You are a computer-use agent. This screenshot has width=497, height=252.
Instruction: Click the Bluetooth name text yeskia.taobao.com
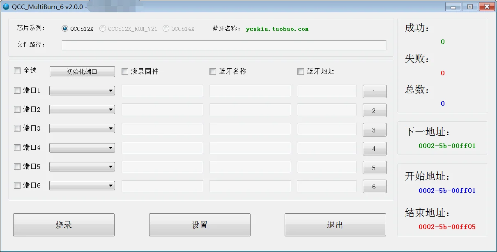[277, 29]
